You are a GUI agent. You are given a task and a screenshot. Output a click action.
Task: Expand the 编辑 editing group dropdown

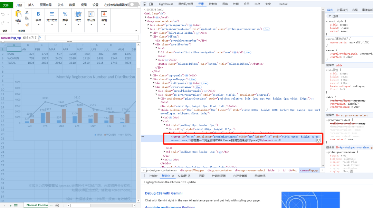pos(104,24)
